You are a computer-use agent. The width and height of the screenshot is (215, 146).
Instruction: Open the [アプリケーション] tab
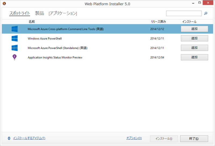63,13
